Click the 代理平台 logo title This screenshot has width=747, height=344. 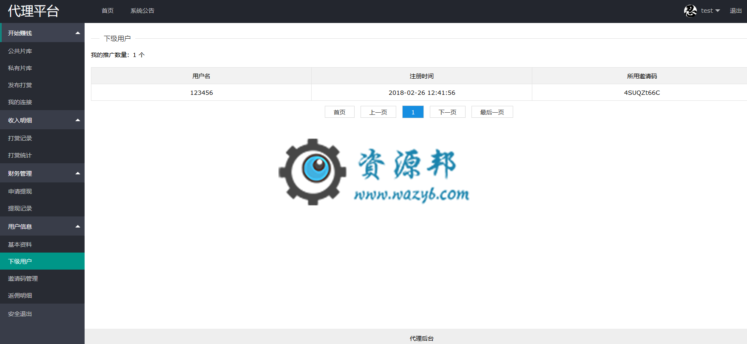[34, 11]
